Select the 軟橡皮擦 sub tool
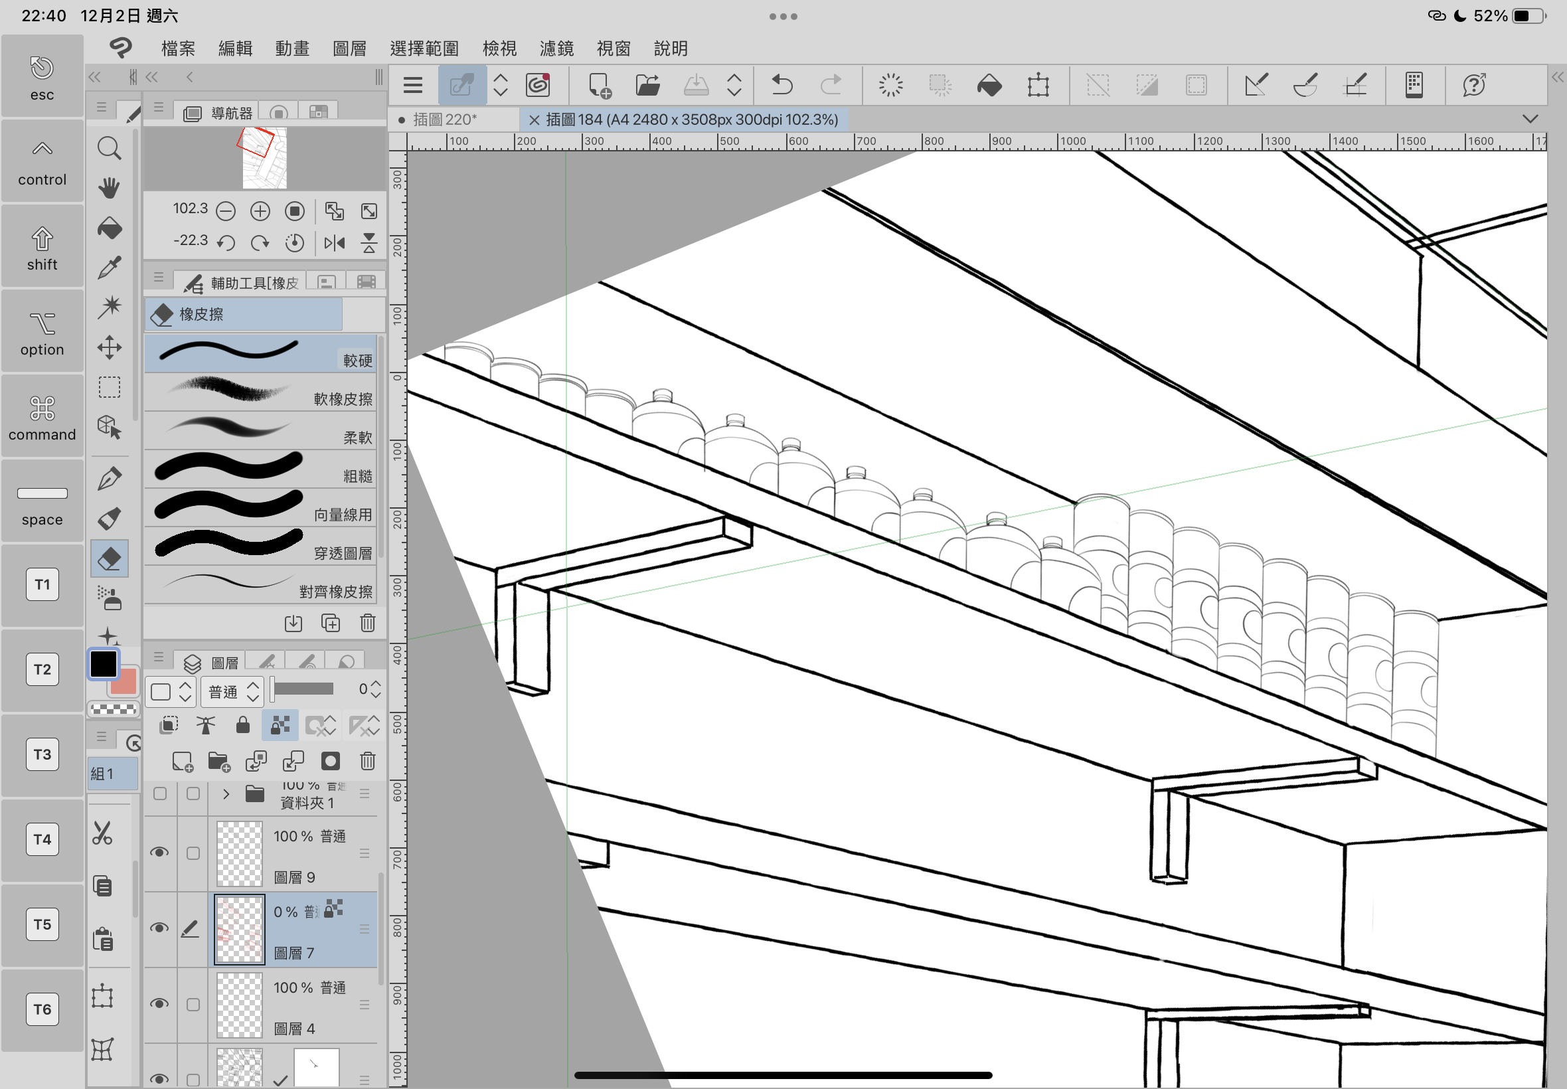This screenshot has width=1567, height=1089. (260, 392)
